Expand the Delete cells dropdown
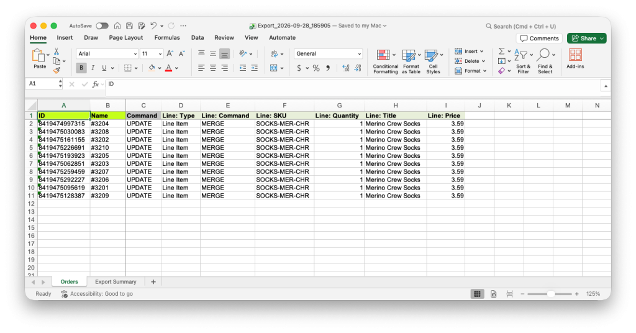Image resolution: width=636 pixels, height=333 pixels. pyautogui.click(x=483, y=62)
